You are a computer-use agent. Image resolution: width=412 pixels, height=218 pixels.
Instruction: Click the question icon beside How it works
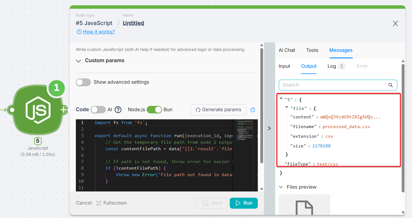point(79,32)
